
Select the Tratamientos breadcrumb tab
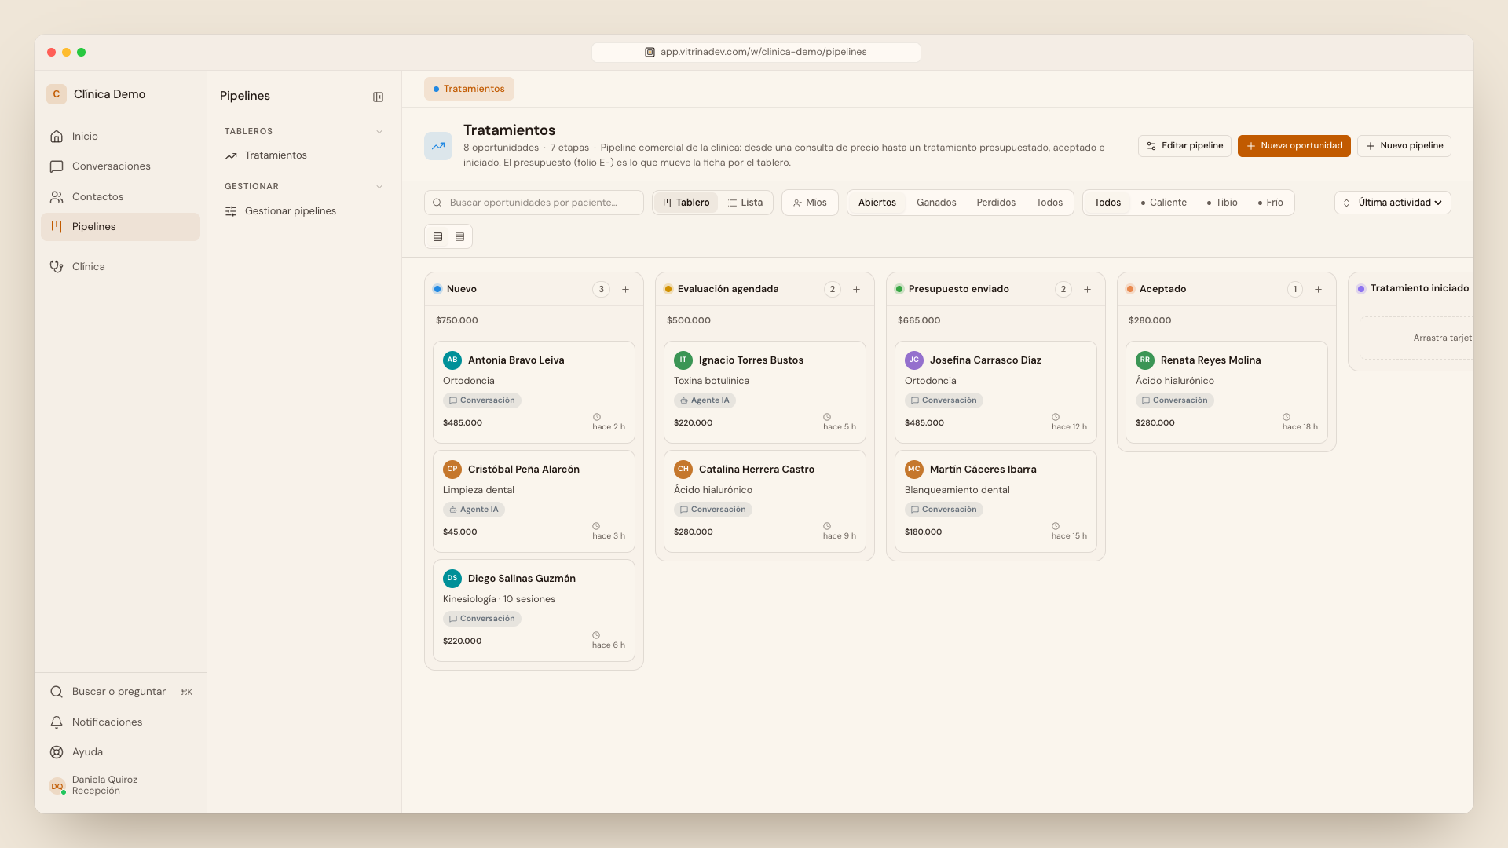point(469,89)
